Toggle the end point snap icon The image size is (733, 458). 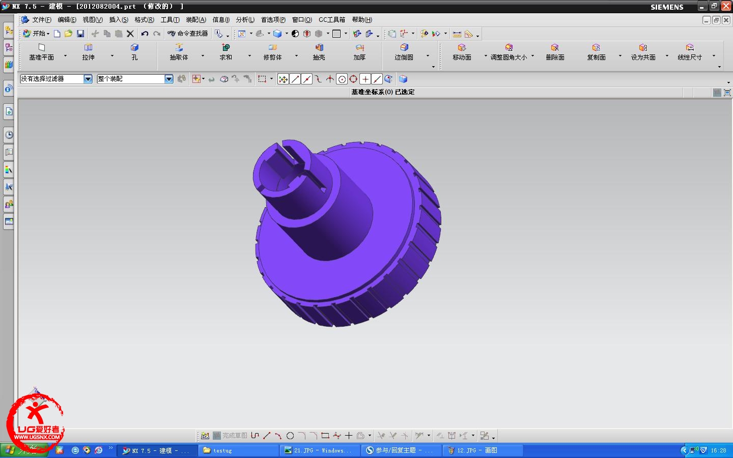tap(295, 79)
